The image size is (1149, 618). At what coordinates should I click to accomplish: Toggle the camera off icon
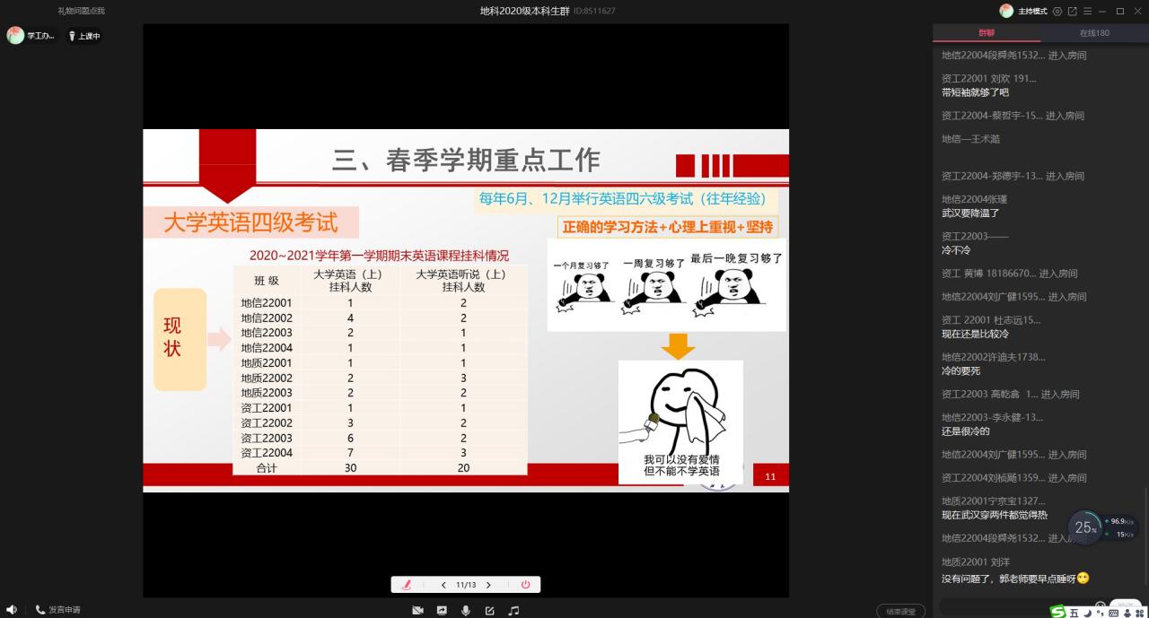coord(417,611)
